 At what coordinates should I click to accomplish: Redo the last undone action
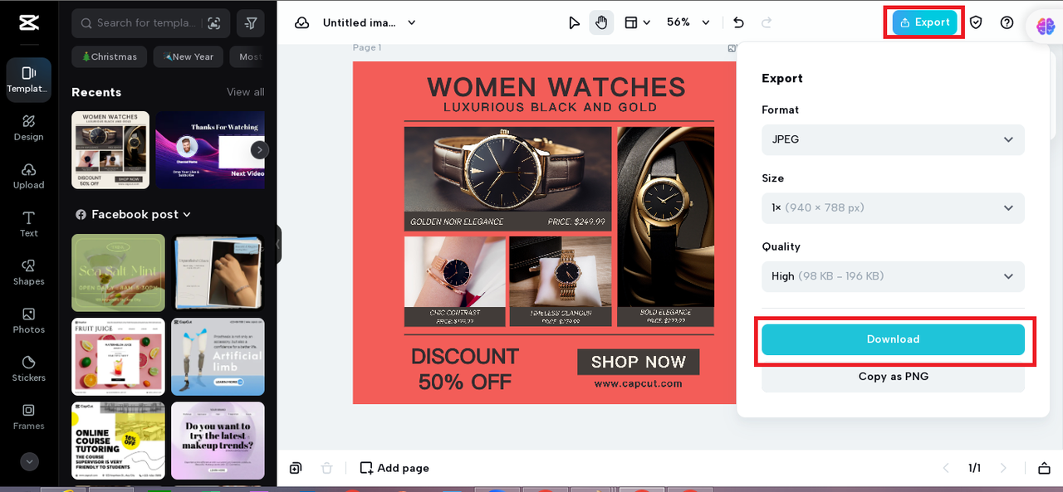pyautogui.click(x=767, y=22)
